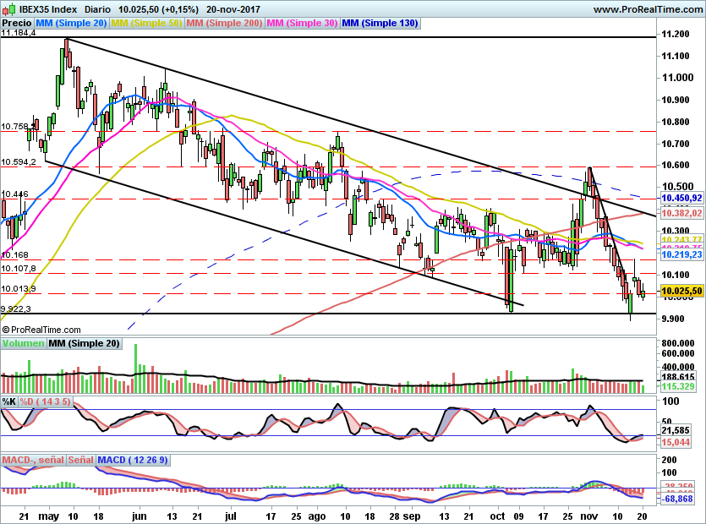Image resolution: width=706 pixels, height=524 pixels.
Task: Click the 10.025,50 (+0,15%) quote in header
Action: (158, 9)
